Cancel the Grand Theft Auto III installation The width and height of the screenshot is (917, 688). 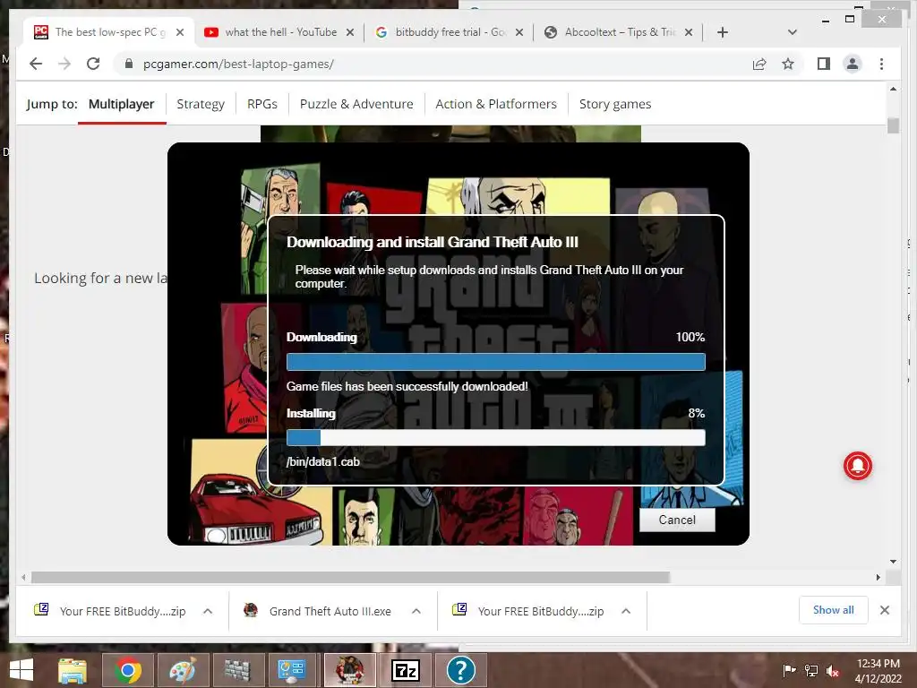coord(677,520)
